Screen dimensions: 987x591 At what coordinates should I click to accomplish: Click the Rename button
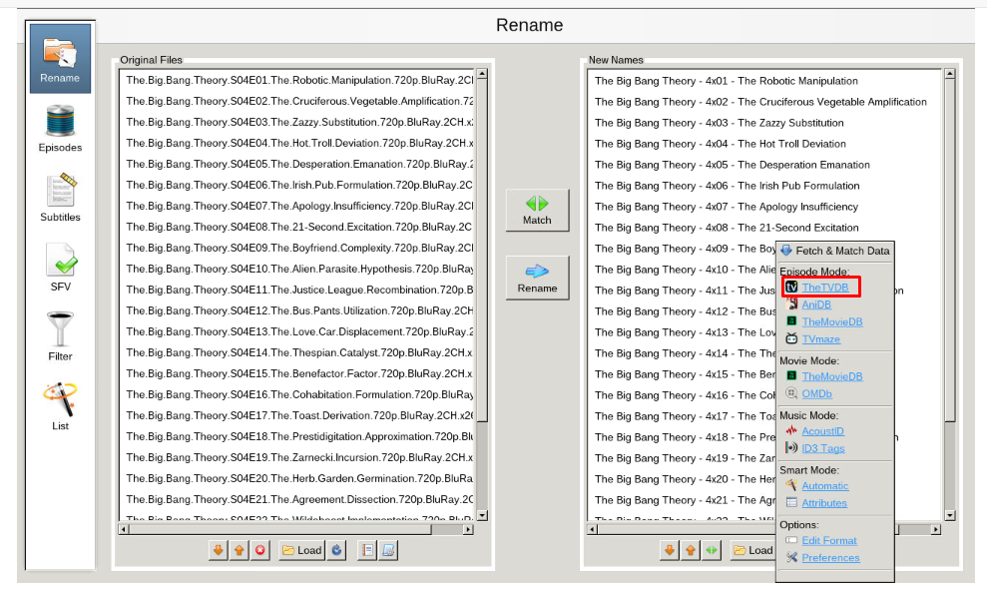pos(537,278)
